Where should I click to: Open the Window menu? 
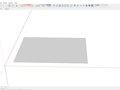pos(5,3)
